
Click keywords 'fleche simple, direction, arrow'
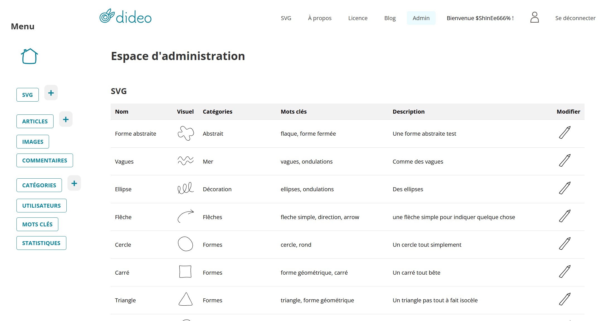[x=320, y=217]
